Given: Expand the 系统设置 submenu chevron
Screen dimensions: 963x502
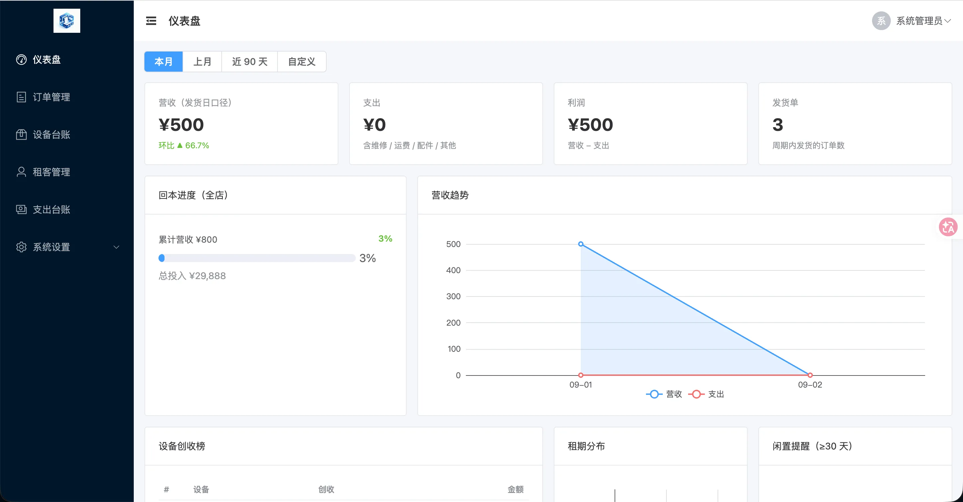Looking at the screenshot, I should [x=116, y=247].
